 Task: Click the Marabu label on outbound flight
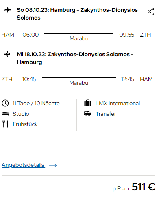(79, 38)
